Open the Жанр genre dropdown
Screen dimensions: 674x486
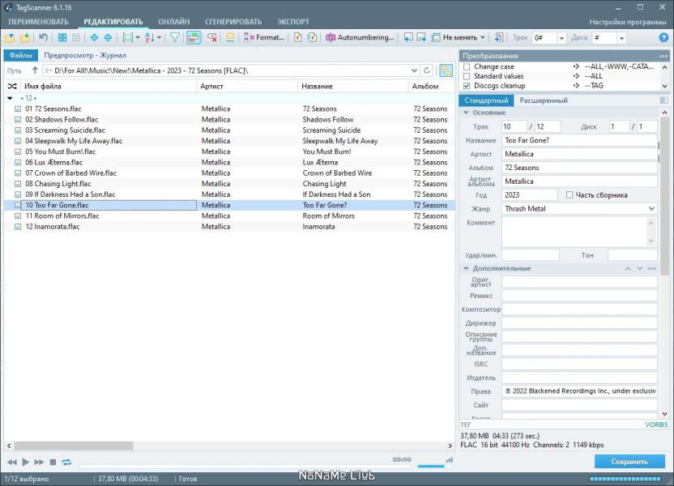click(651, 209)
